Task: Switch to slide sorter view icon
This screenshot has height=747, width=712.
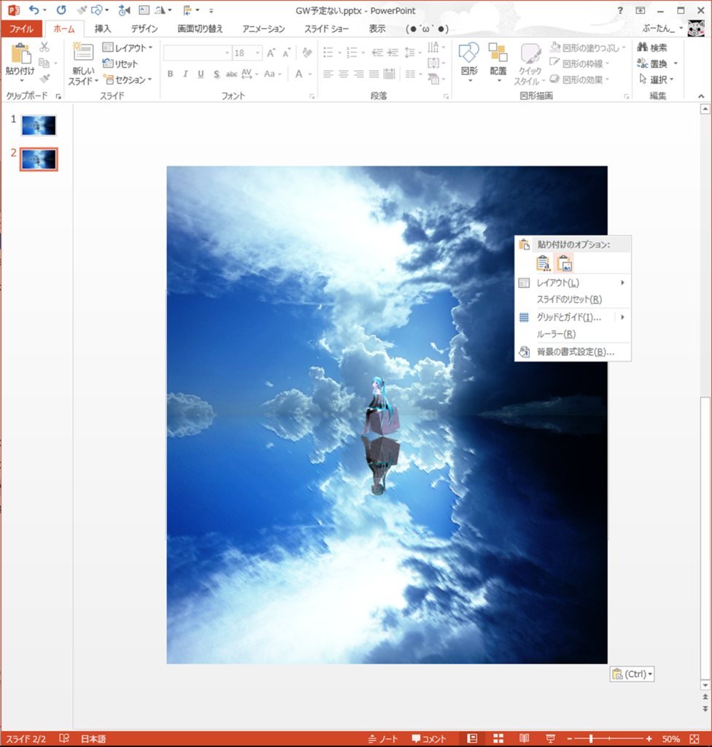Action: point(498,738)
